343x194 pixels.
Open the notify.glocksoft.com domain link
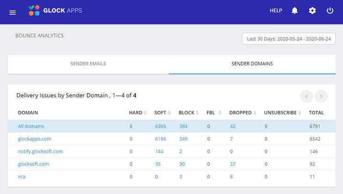pos(40,152)
